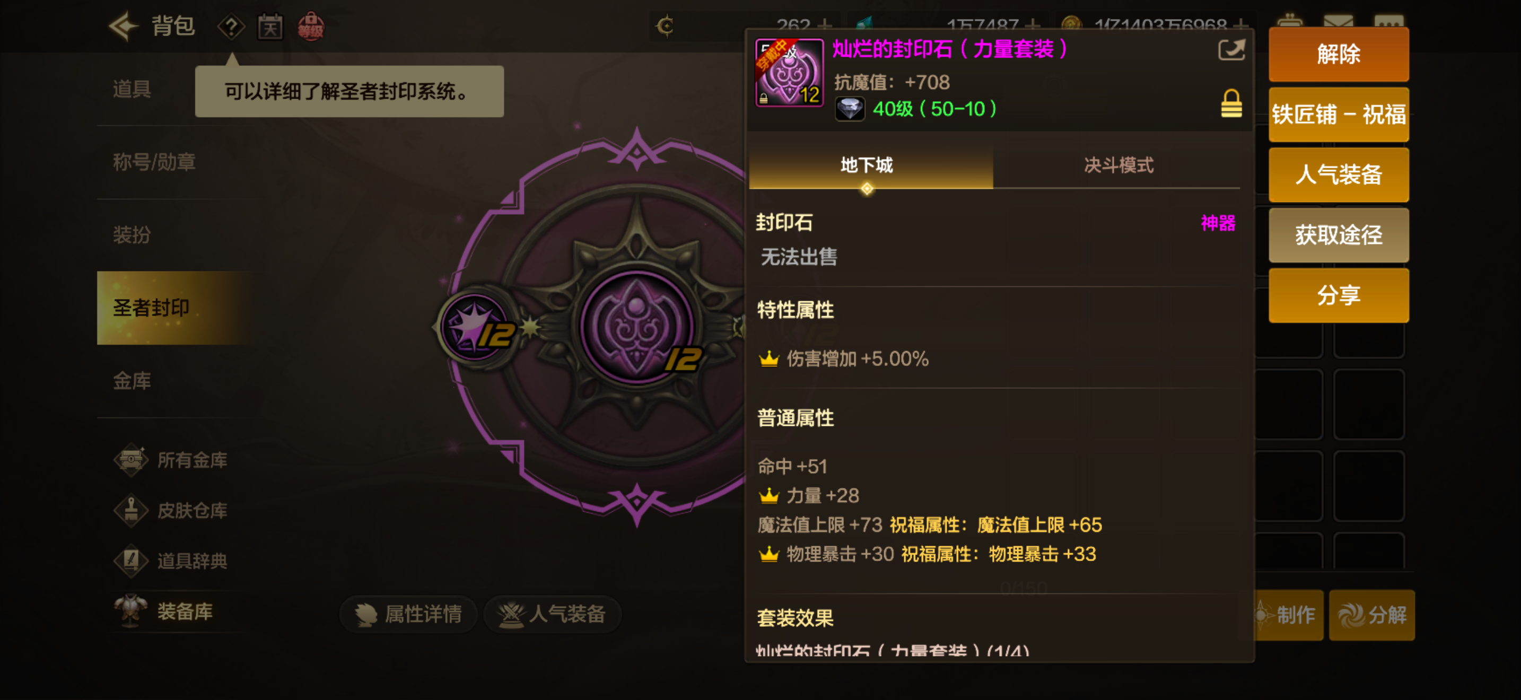Click the 灿烂的封印石 item thumbnail
Image resolution: width=1521 pixels, height=700 pixels.
pos(790,73)
